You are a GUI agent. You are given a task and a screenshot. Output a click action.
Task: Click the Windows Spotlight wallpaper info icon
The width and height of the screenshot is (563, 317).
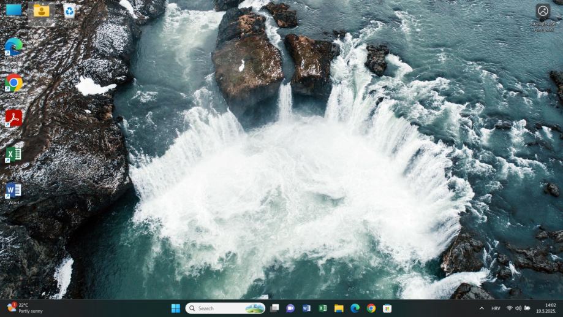[543, 12]
